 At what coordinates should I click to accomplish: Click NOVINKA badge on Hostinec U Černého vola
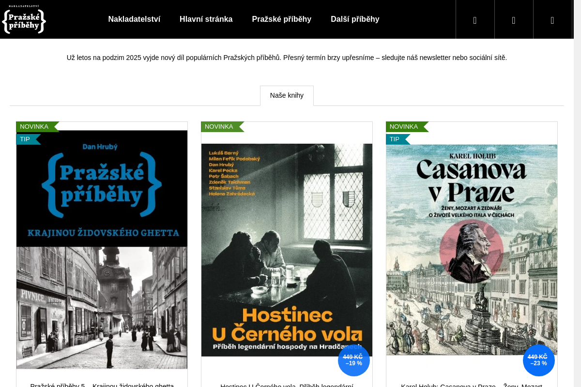(222, 127)
